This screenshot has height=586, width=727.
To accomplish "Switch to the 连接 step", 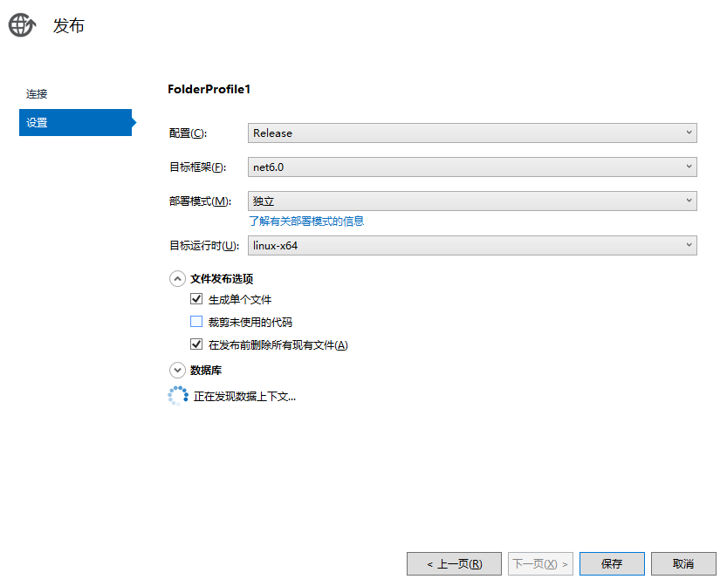I will (x=37, y=94).
